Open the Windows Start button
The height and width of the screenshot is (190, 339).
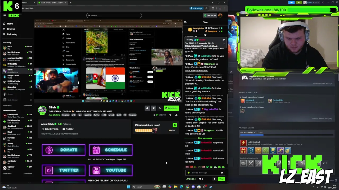pos(128,187)
